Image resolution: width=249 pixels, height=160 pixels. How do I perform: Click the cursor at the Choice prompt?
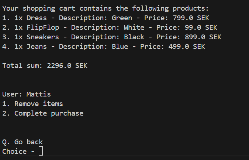point(41,151)
